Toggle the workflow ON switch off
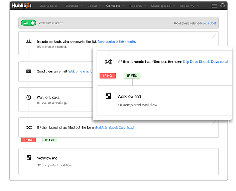The image size is (236, 191). click(x=29, y=23)
